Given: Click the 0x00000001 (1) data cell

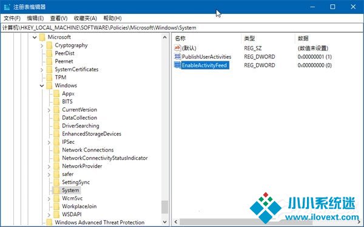Looking at the screenshot, I should (314, 56).
